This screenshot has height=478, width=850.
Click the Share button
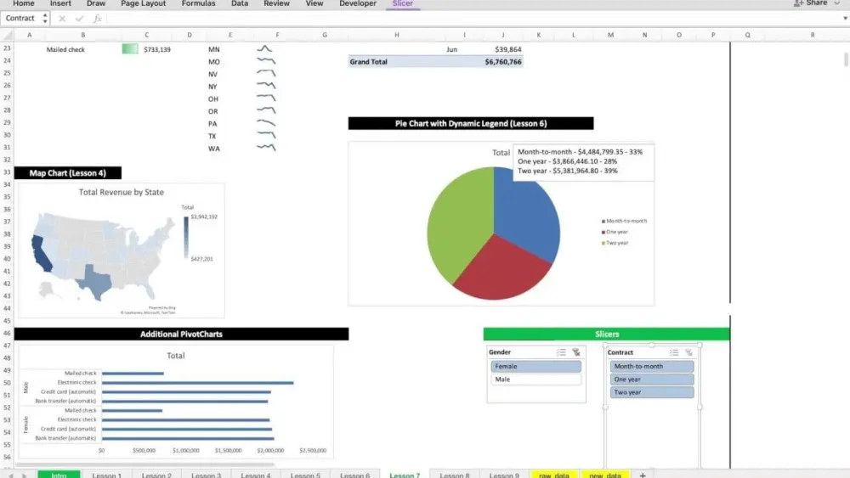point(812,3)
